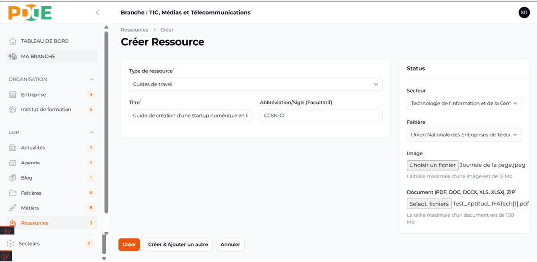Click the Ressources download icon
The height and width of the screenshot is (262, 537).
point(13,223)
